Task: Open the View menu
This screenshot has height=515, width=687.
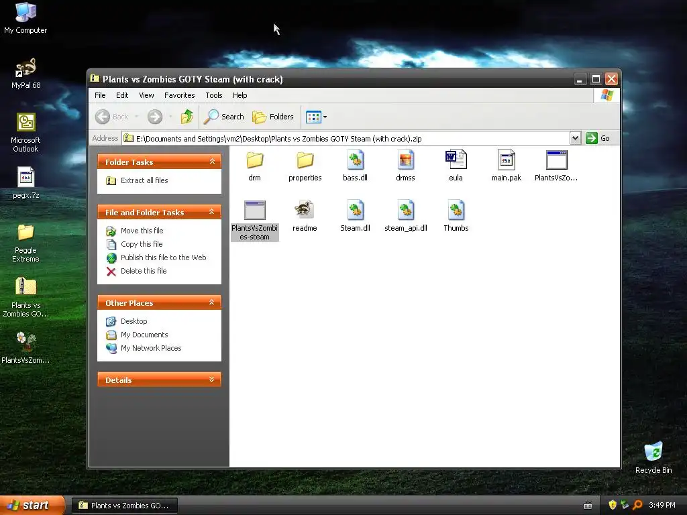Action: point(146,95)
